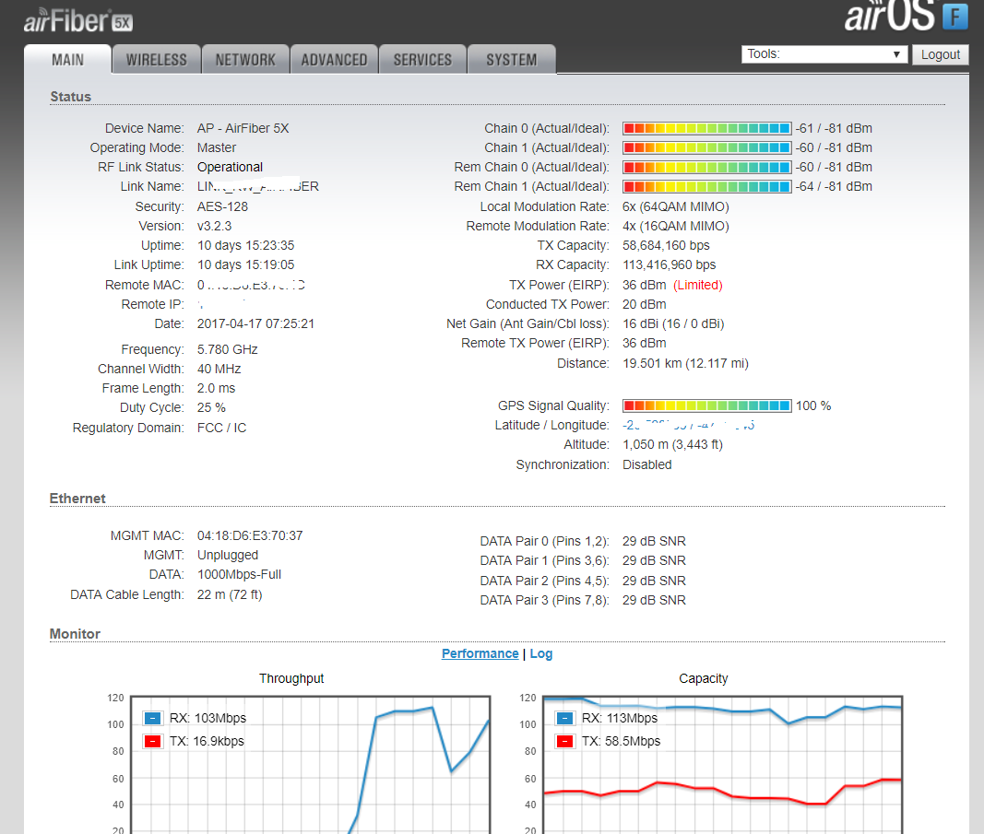The width and height of the screenshot is (984, 834).
Task: Click the Latitude / Longitude coordinates link
Action: point(688,425)
